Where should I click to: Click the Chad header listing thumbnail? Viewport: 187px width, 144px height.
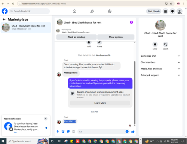60,22
